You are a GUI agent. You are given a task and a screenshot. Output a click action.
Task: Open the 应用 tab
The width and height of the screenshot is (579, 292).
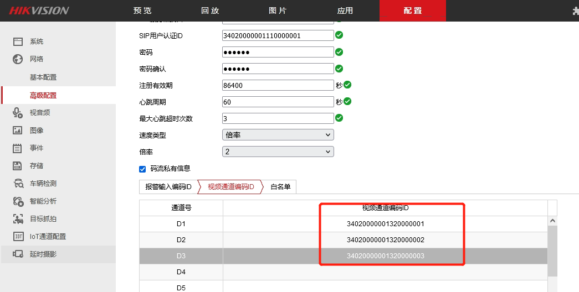pyautogui.click(x=345, y=11)
